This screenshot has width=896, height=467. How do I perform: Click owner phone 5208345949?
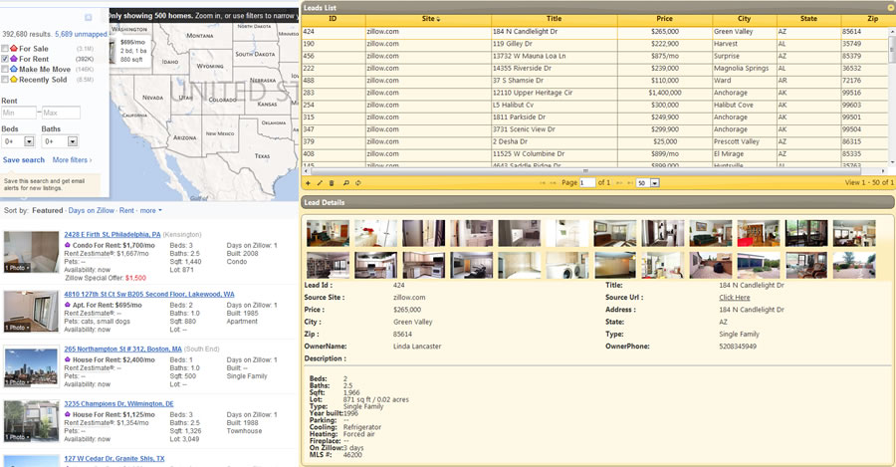point(738,347)
